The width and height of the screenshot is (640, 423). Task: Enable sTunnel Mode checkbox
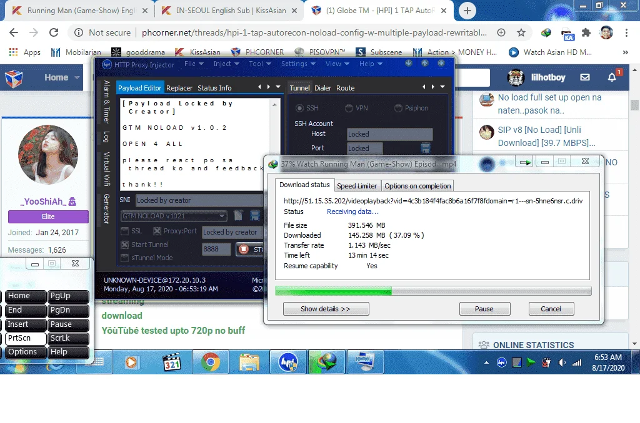point(125,258)
